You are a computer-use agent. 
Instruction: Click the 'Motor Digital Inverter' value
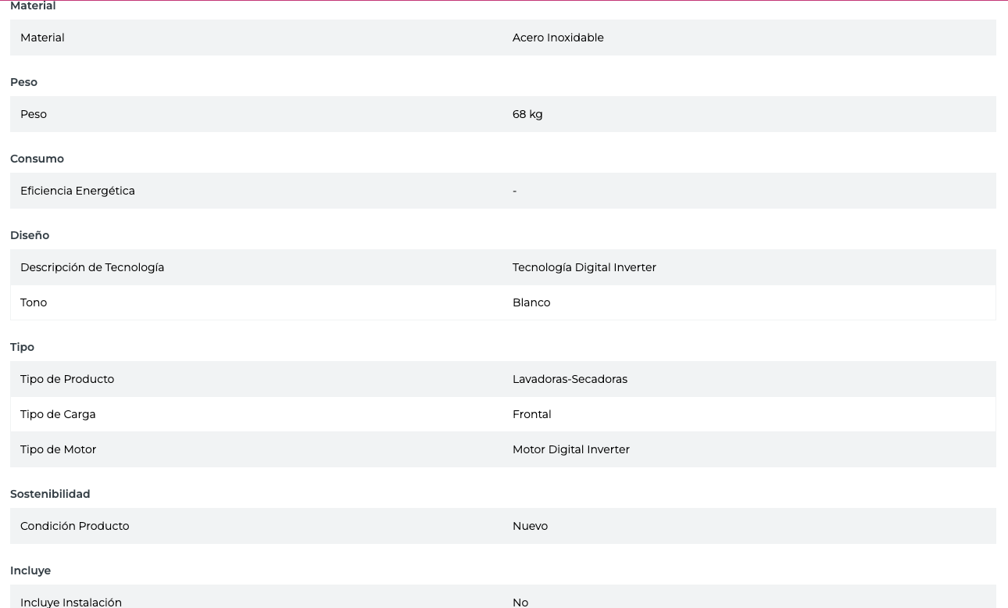570,449
